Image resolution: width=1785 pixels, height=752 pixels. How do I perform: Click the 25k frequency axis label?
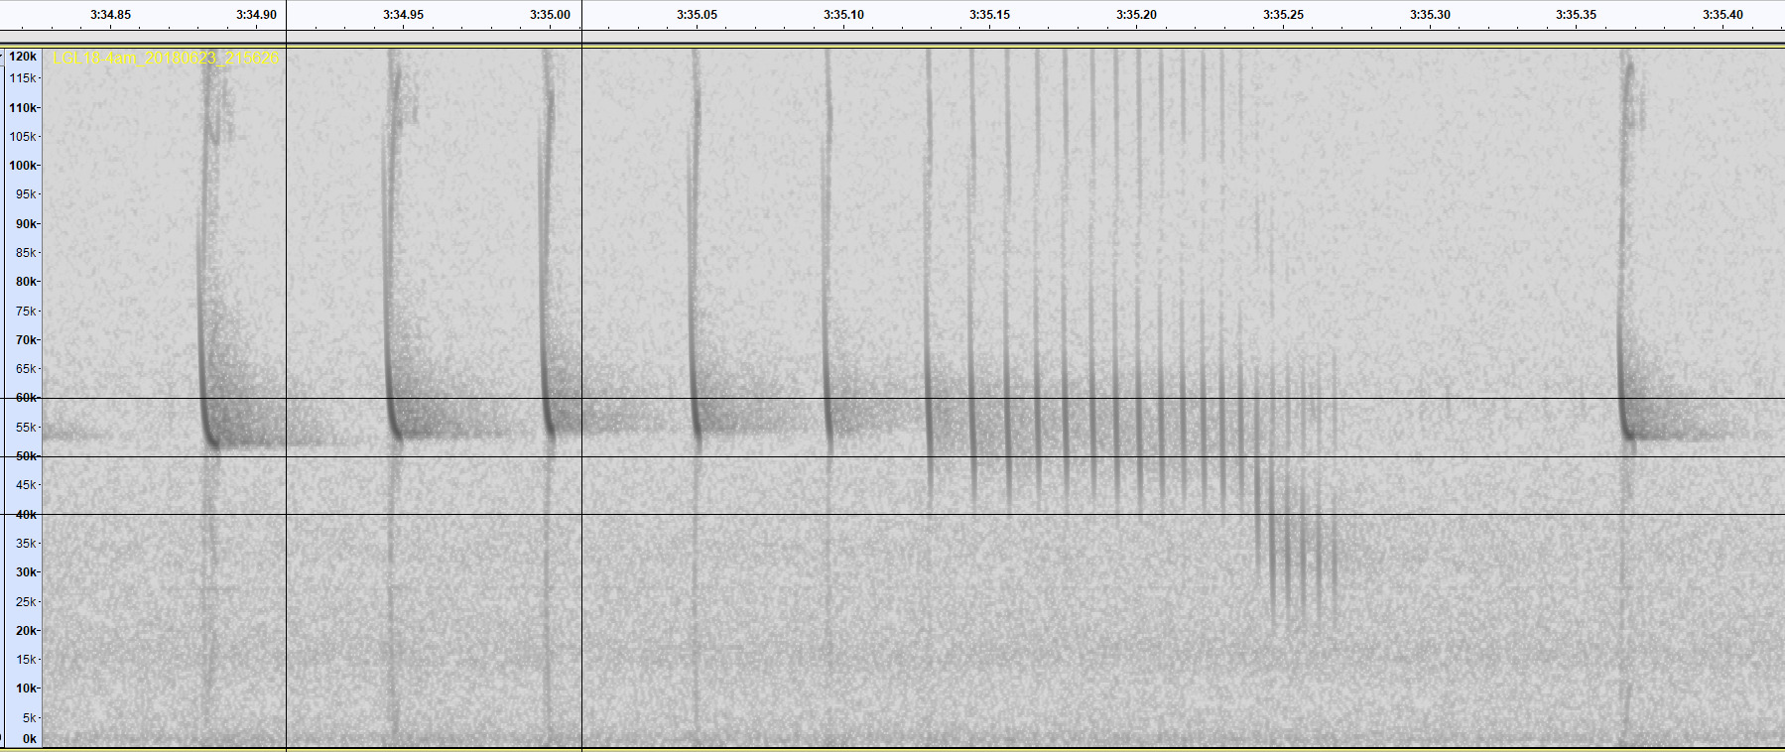(26, 602)
